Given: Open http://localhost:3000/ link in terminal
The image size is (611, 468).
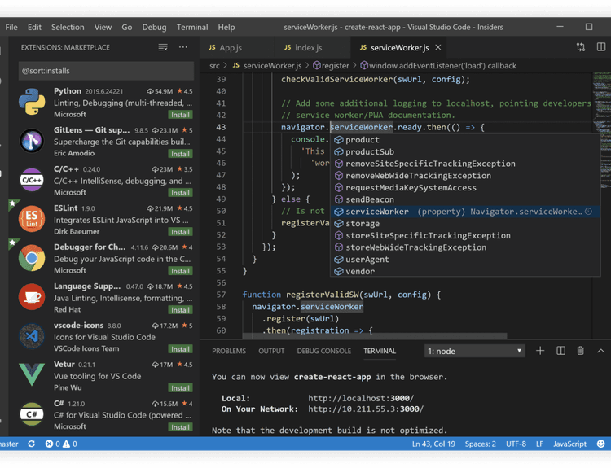Looking at the screenshot, I should tap(361, 398).
